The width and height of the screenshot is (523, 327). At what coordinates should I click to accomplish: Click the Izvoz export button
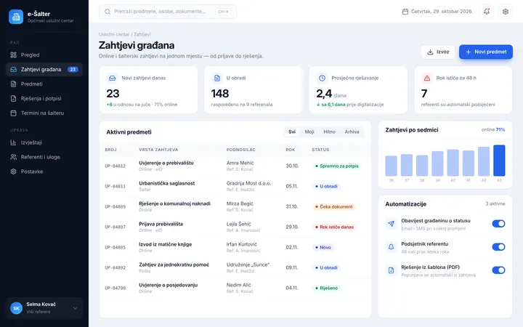pyautogui.click(x=438, y=52)
